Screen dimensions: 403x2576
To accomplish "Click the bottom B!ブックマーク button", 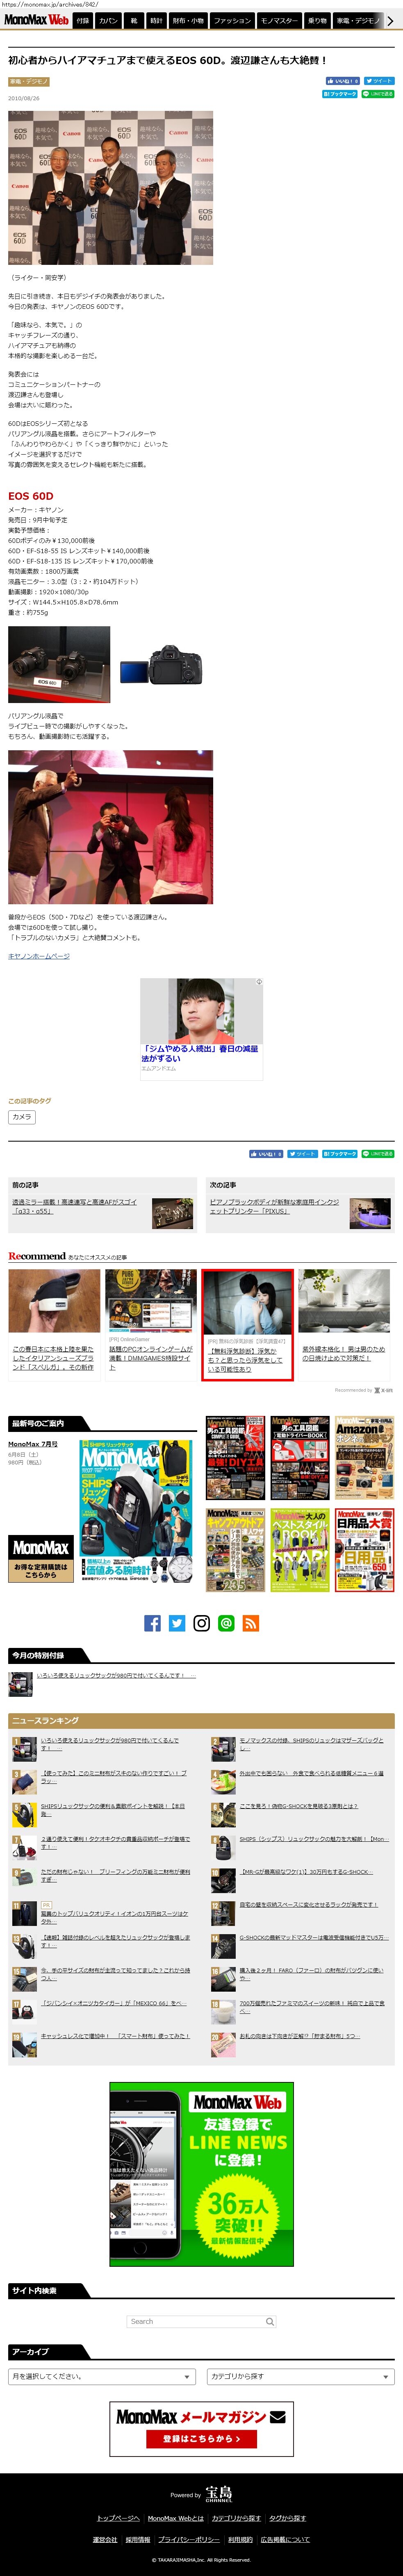I will (x=340, y=1153).
